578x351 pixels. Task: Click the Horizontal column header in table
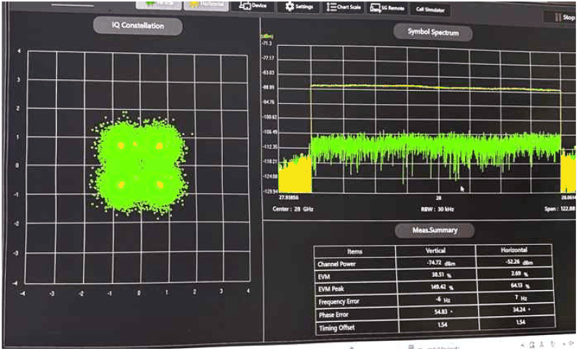514,250
